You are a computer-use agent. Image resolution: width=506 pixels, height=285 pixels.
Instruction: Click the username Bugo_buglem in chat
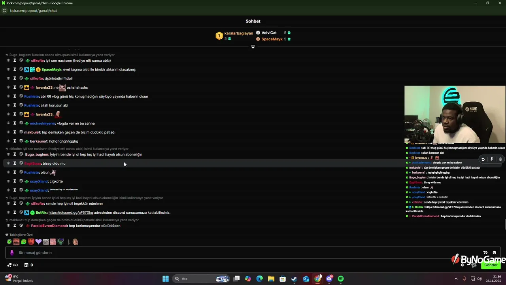(x=37, y=154)
